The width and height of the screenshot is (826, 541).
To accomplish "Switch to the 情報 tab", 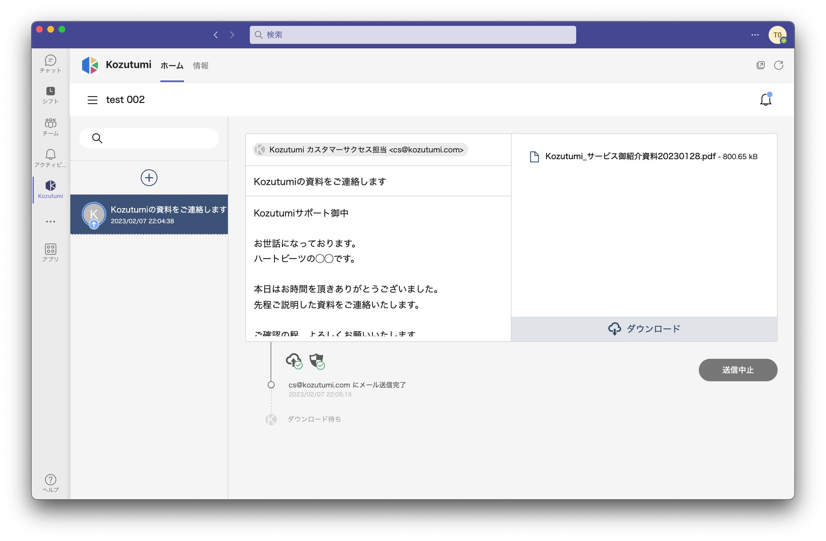I will (201, 66).
